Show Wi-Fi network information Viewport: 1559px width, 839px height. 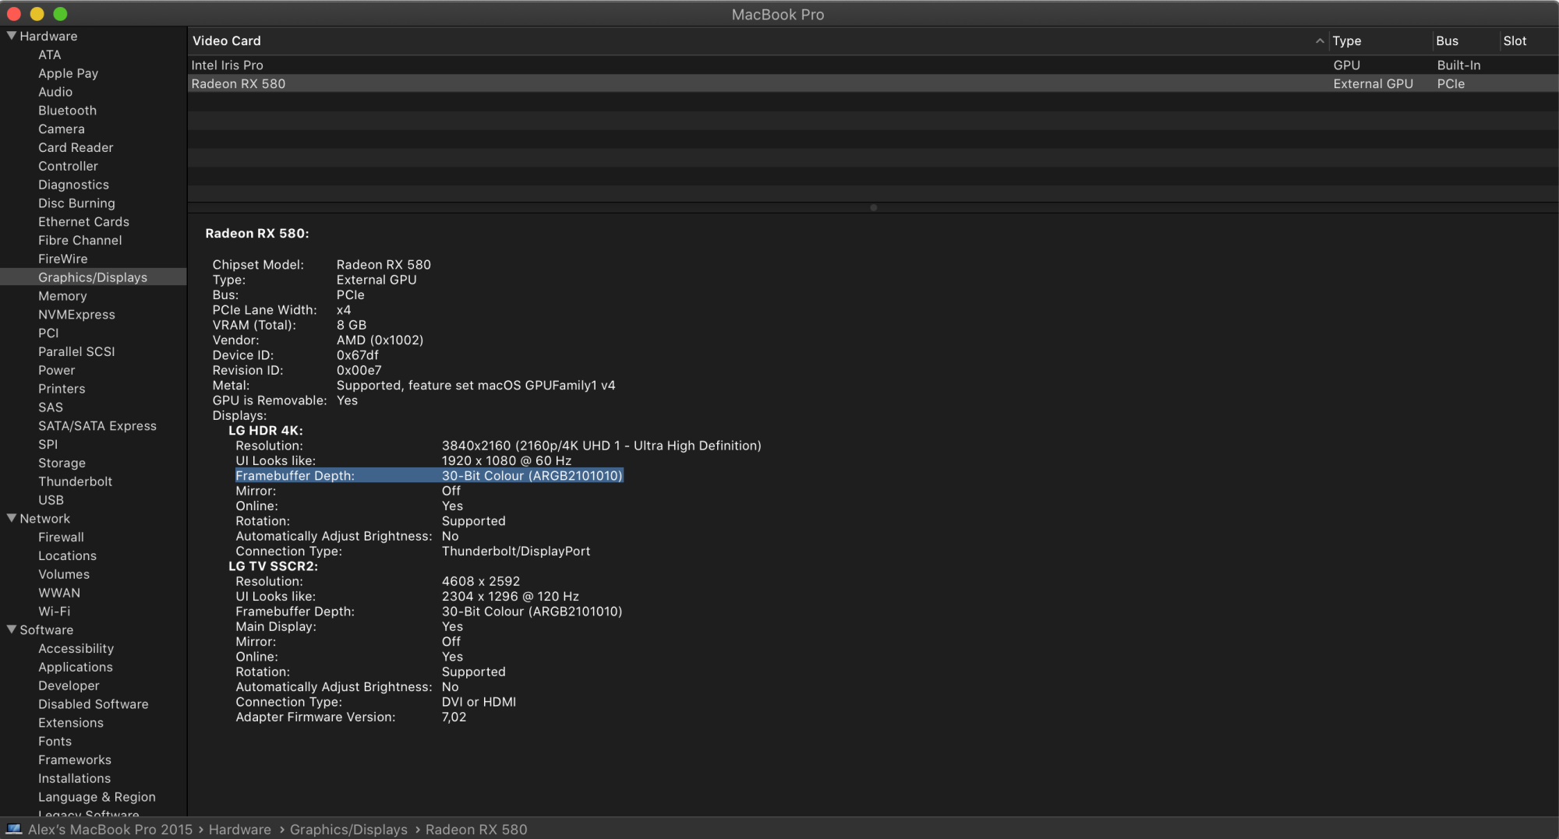coord(55,612)
